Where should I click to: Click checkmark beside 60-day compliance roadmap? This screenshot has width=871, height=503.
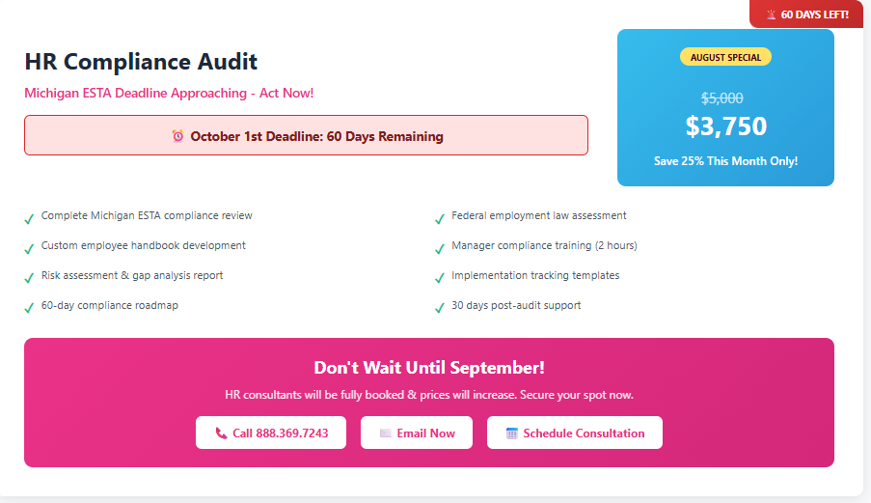point(30,308)
